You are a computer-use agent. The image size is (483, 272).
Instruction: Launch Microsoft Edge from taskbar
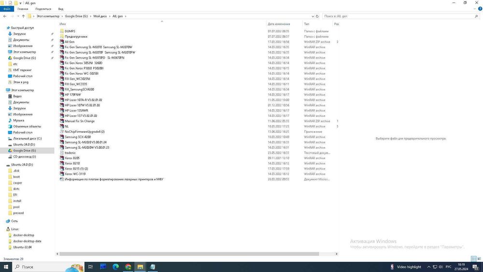115,267
